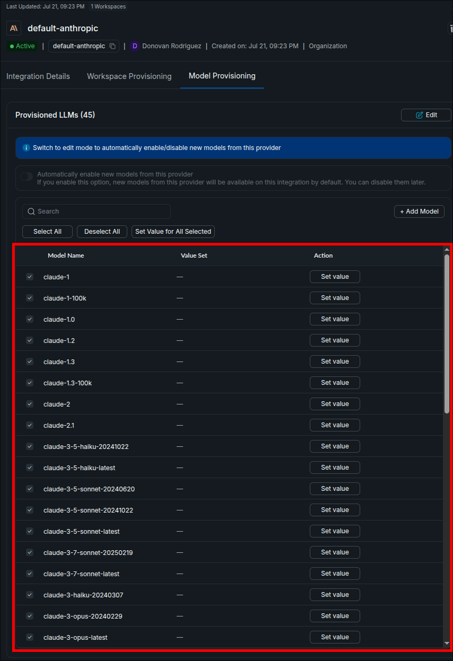
Task: Uncheck the claude-3-5-haiku-20241022 checkbox
Action: [30, 446]
